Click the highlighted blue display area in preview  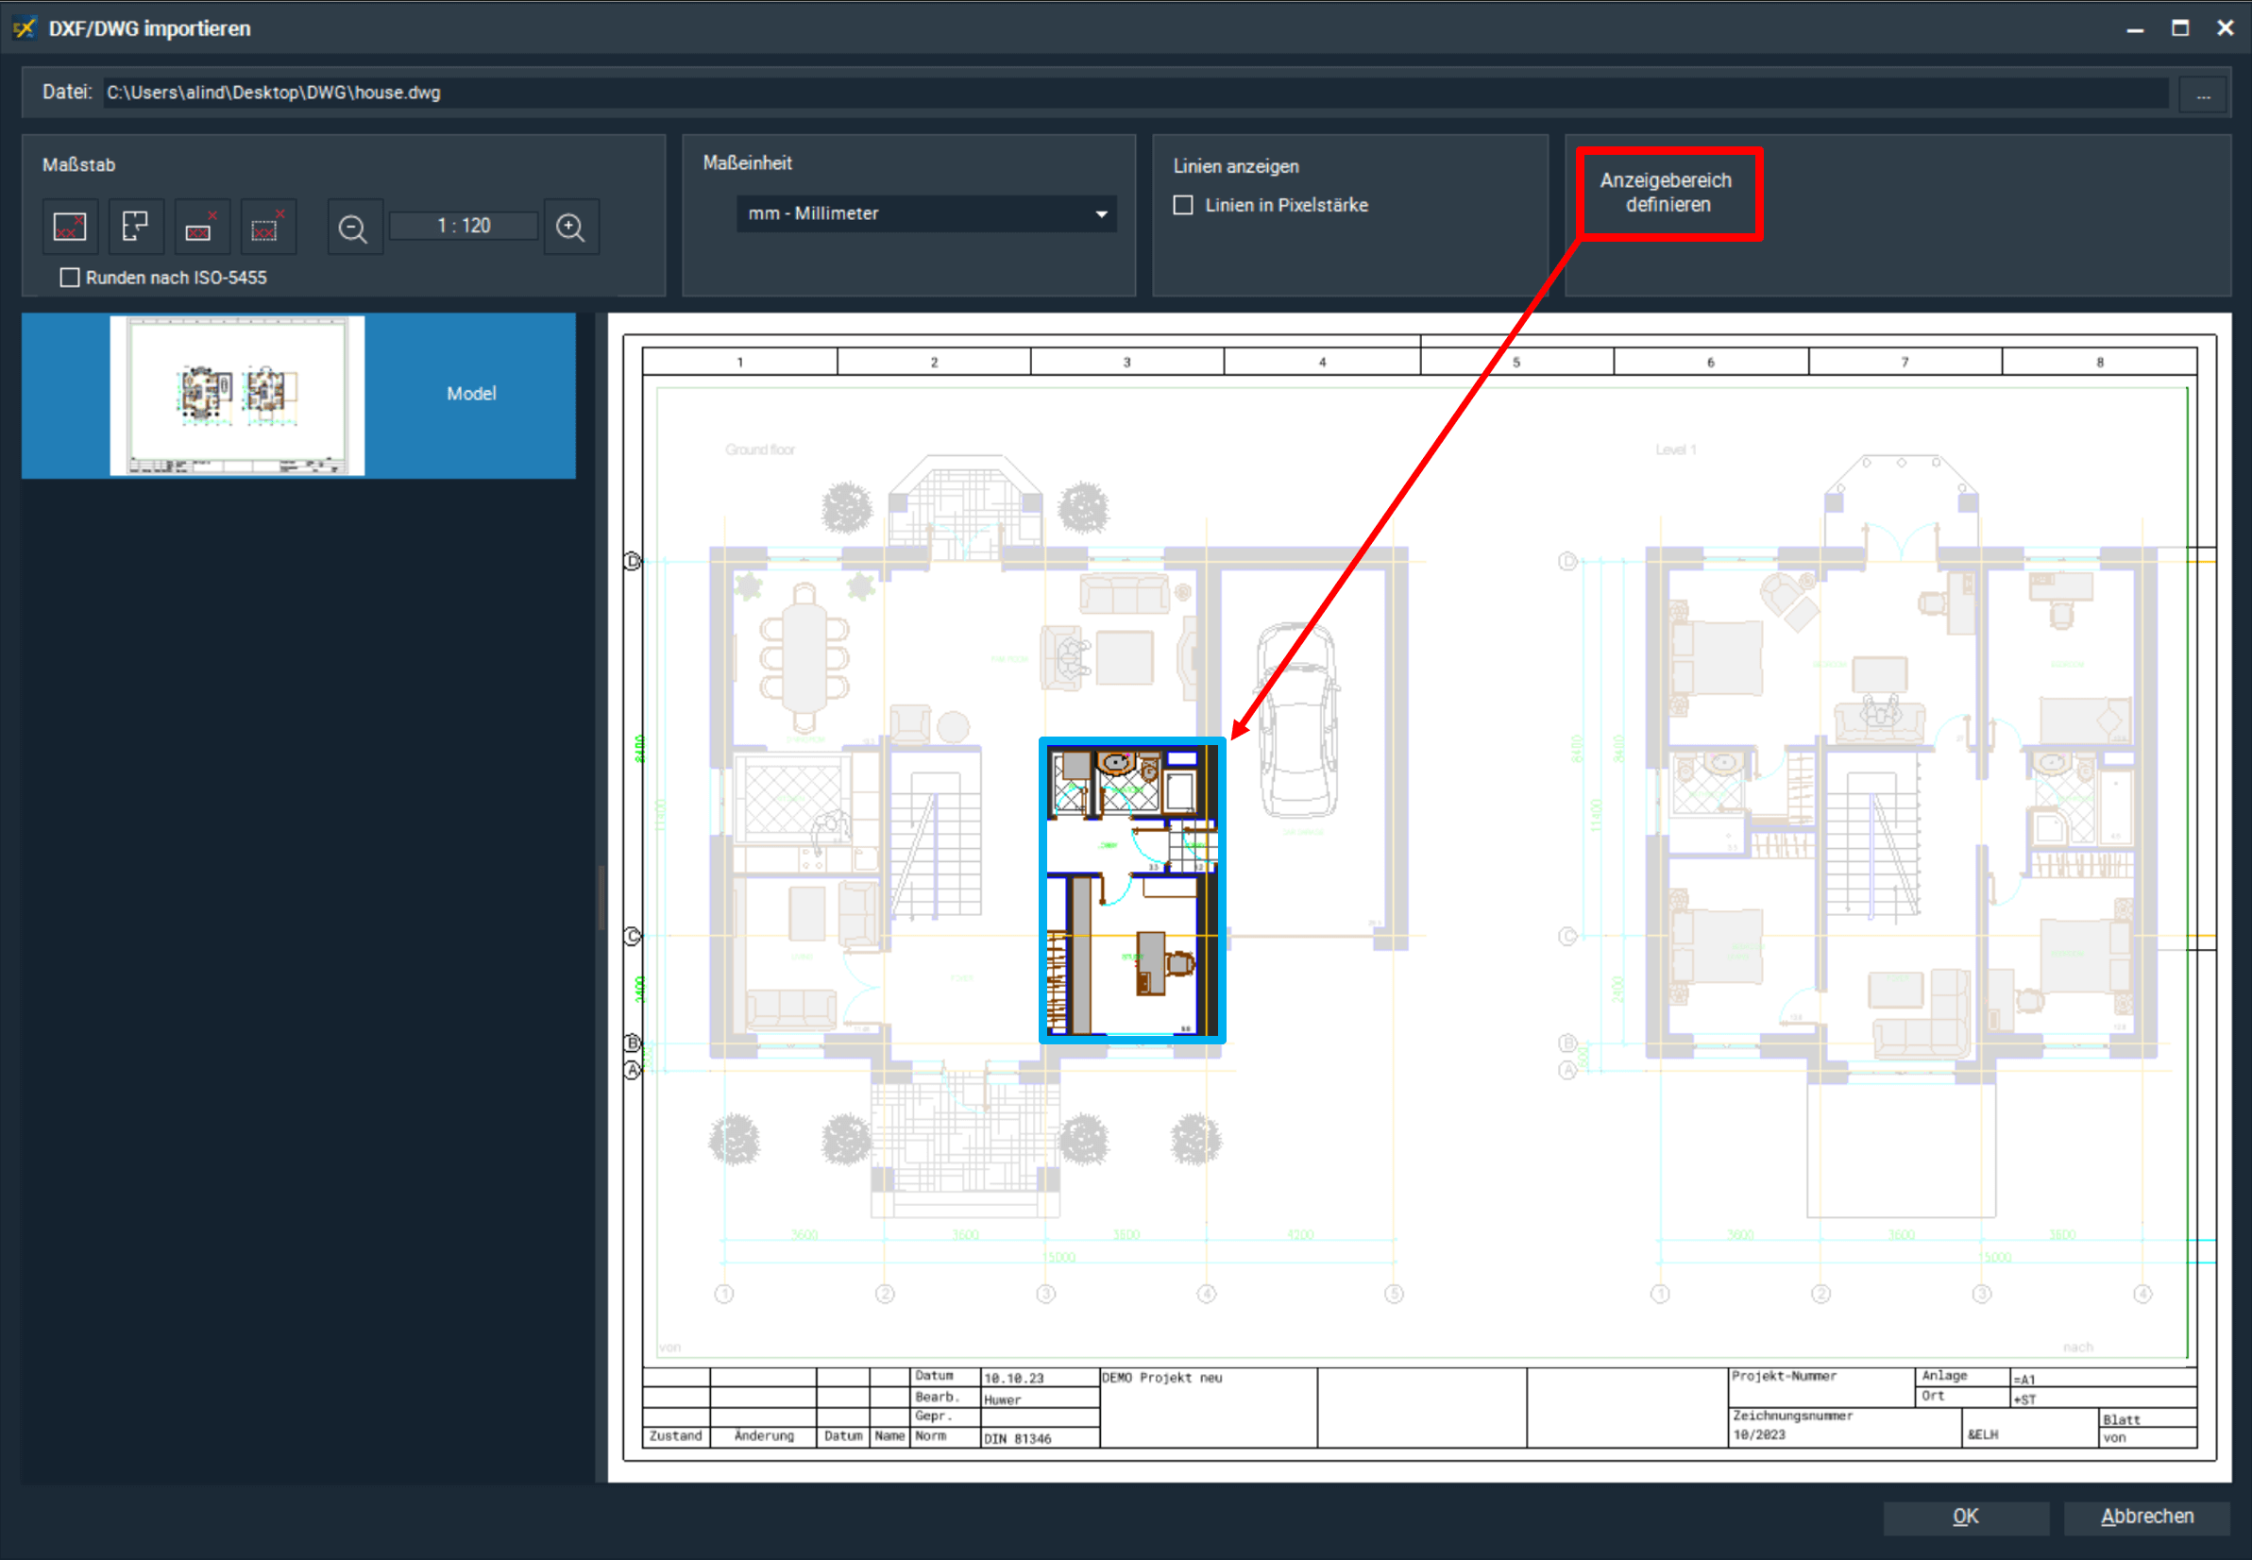click(x=1132, y=890)
